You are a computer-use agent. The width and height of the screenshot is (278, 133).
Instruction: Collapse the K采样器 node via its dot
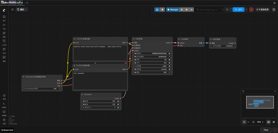click(134, 39)
